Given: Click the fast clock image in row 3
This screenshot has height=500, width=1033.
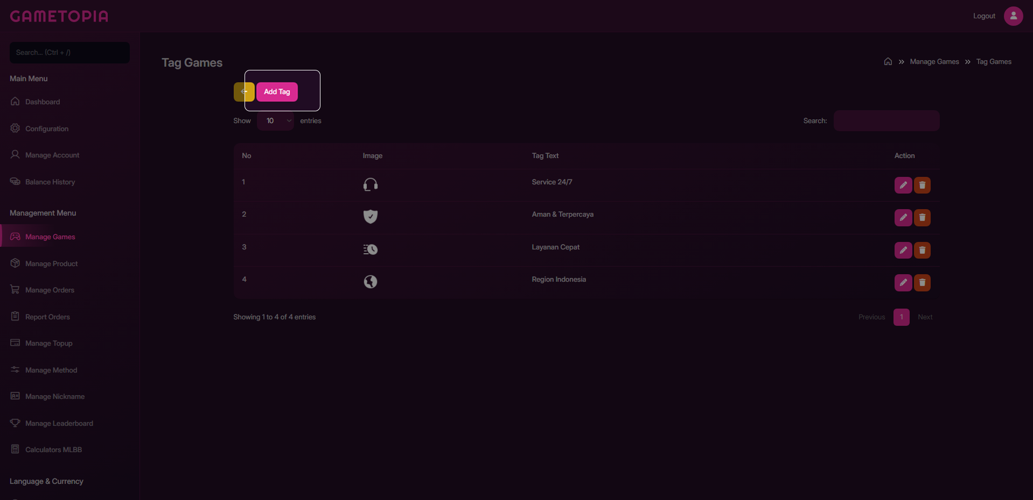Looking at the screenshot, I should 371,249.
